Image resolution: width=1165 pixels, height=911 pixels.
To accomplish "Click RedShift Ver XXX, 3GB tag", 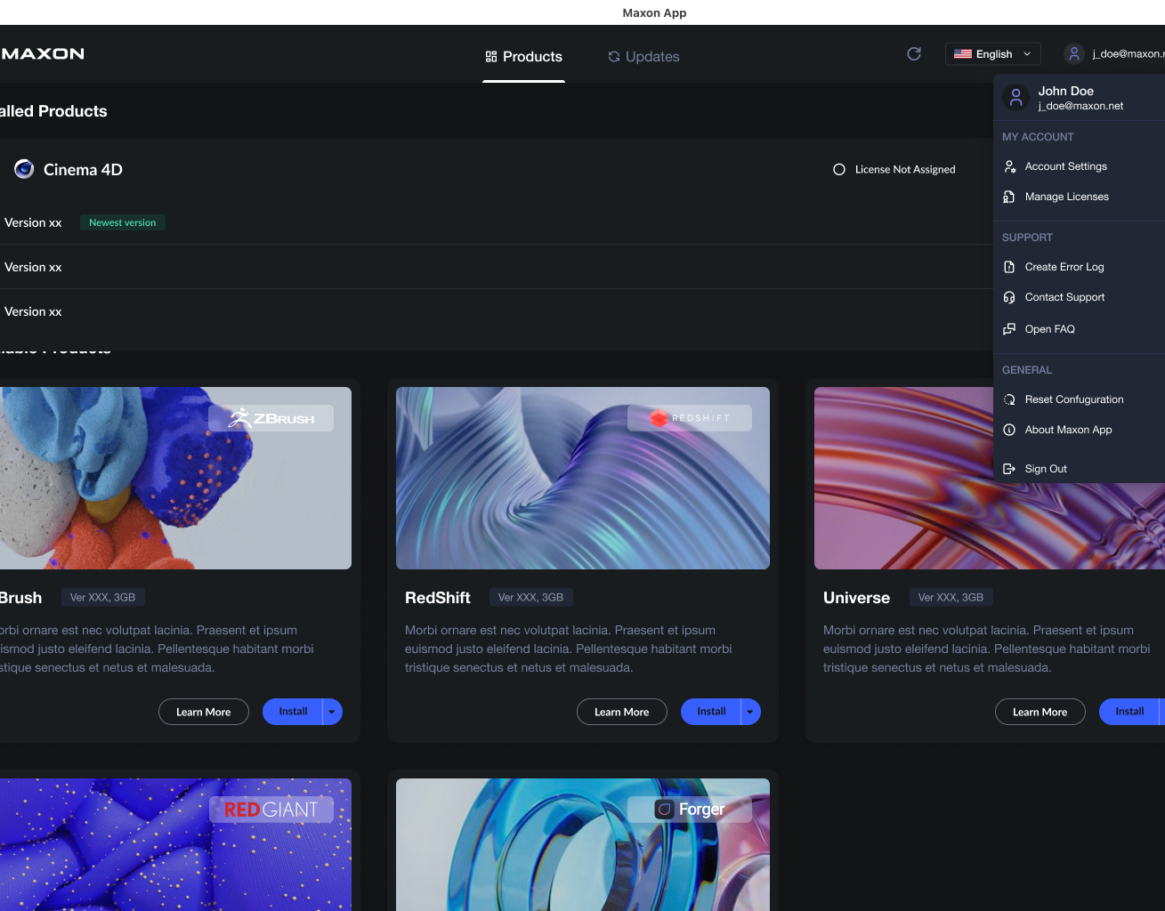I will click(530, 597).
